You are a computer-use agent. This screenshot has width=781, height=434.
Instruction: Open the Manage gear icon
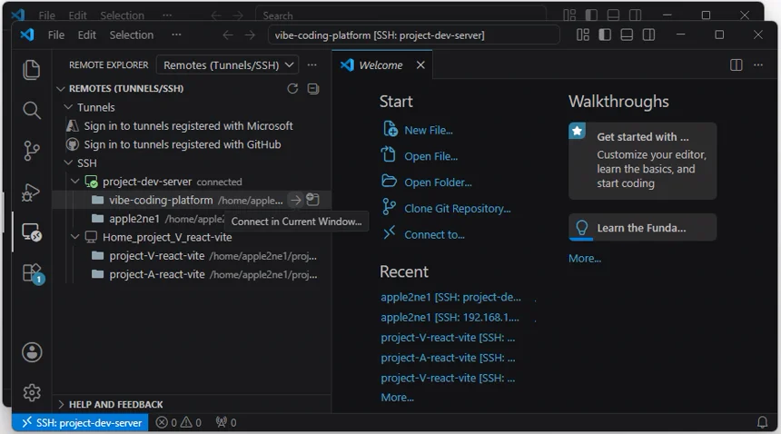[32, 393]
